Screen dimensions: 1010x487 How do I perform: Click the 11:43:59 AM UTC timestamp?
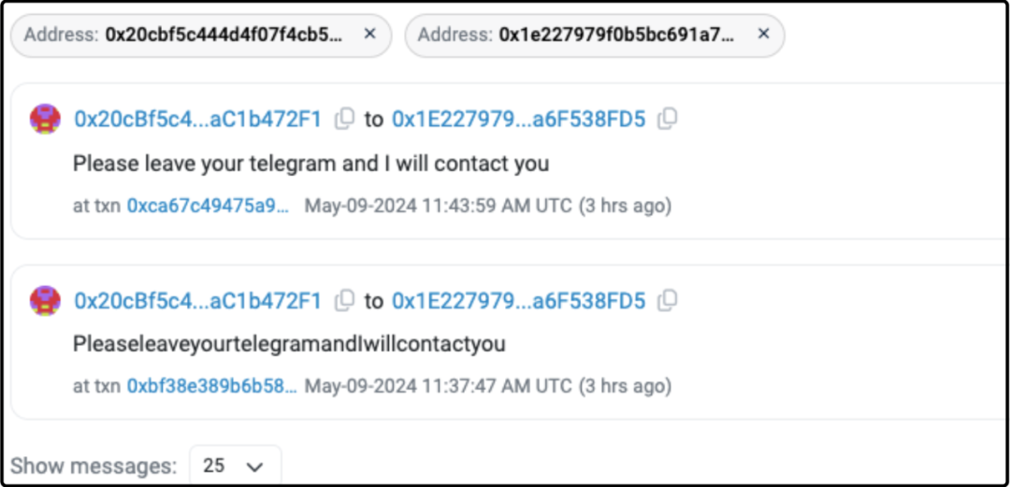click(x=487, y=205)
